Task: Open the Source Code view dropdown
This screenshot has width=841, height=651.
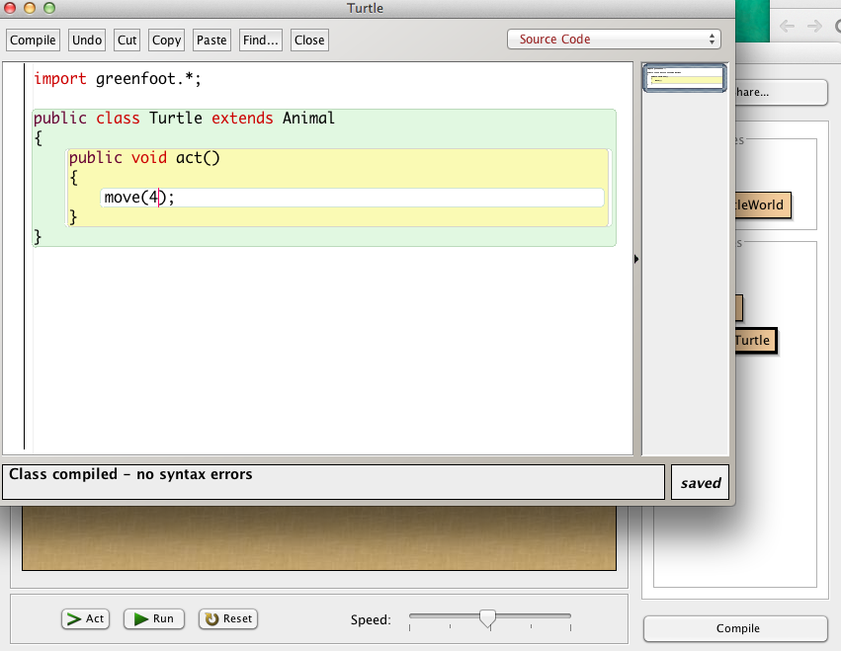Action: pyautogui.click(x=614, y=40)
